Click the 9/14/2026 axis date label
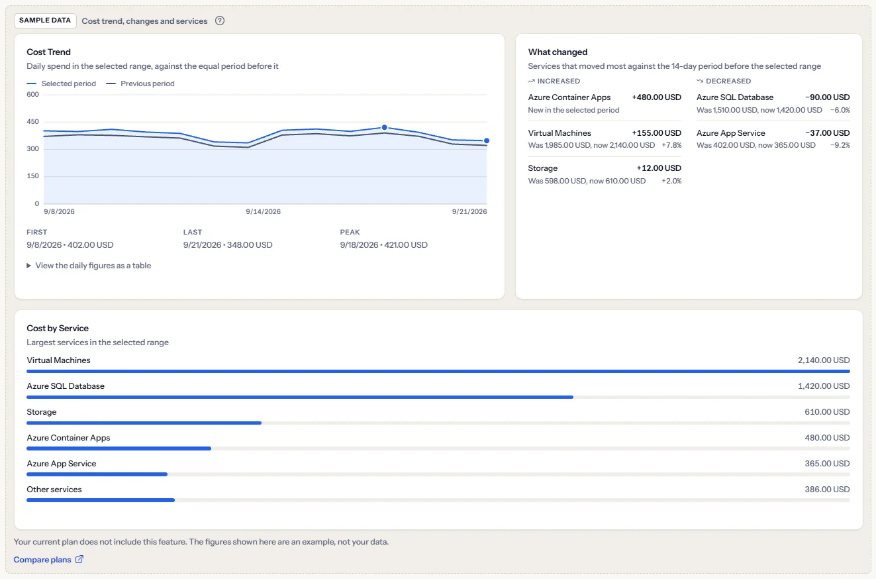This screenshot has width=876, height=579. point(264,212)
